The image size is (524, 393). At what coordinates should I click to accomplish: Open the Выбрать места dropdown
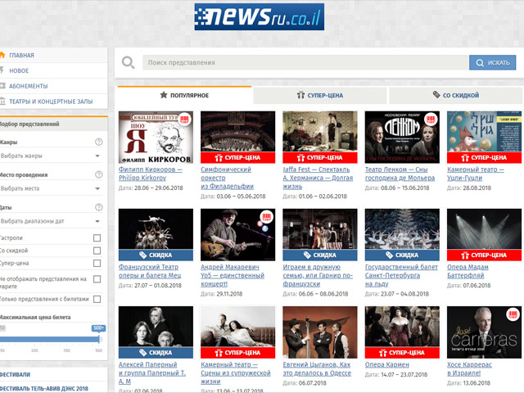pos(51,188)
